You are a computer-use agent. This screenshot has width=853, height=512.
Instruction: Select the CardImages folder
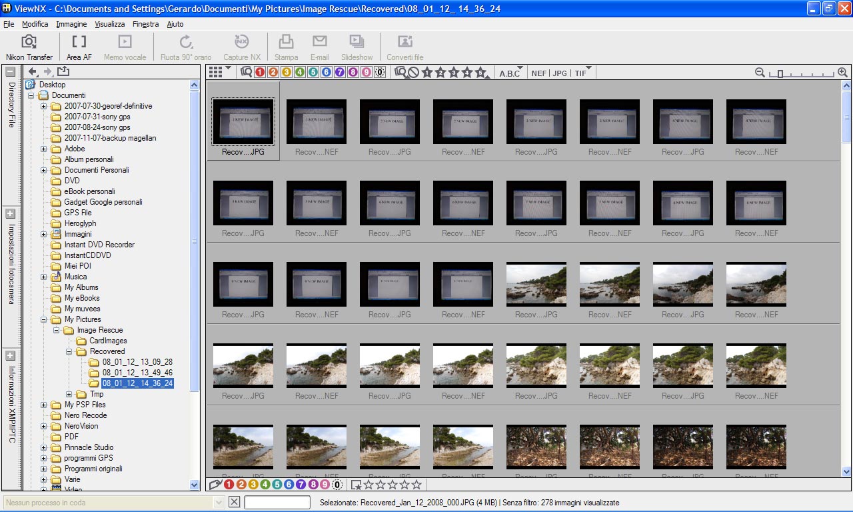107,341
